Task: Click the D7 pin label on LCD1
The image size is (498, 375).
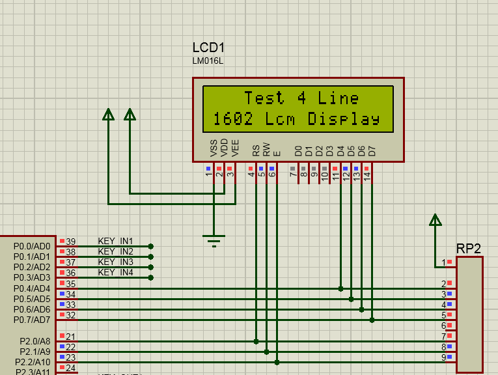Action: click(x=372, y=151)
